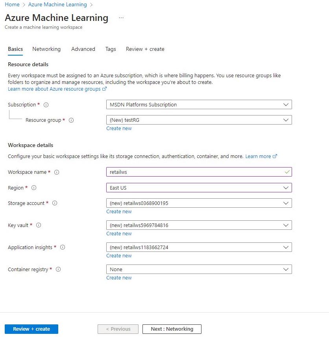The width and height of the screenshot is (329, 337).
Task: Open the Application insights info tooltip
Action: 63,248
